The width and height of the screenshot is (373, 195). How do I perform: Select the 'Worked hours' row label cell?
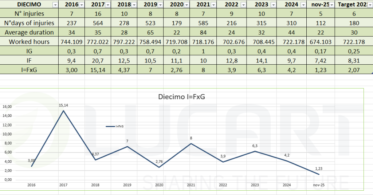(29, 42)
